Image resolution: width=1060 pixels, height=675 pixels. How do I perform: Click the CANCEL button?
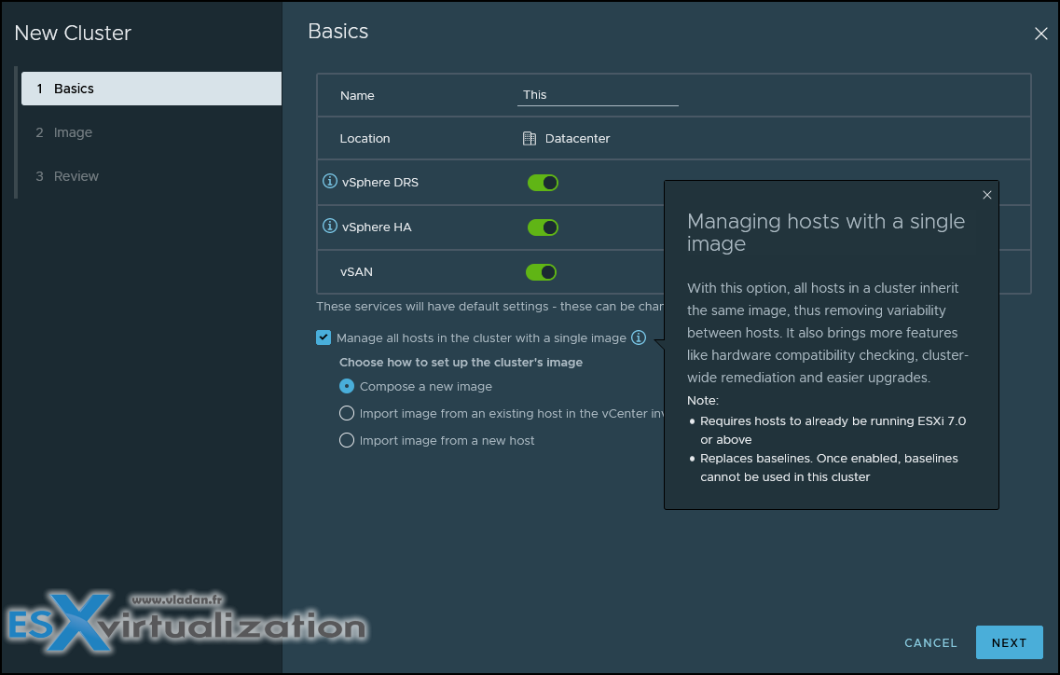931,642
